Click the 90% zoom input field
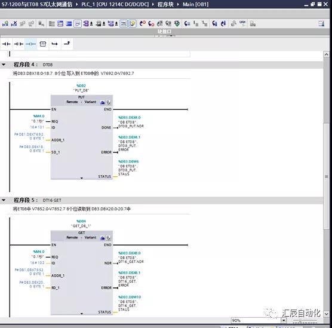The height and width of the screenshot is (328, 332). [x=256, y=320]
